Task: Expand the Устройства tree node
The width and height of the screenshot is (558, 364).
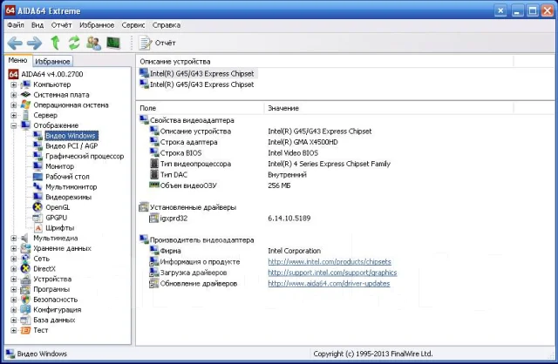Action: [x=14, y=279]
